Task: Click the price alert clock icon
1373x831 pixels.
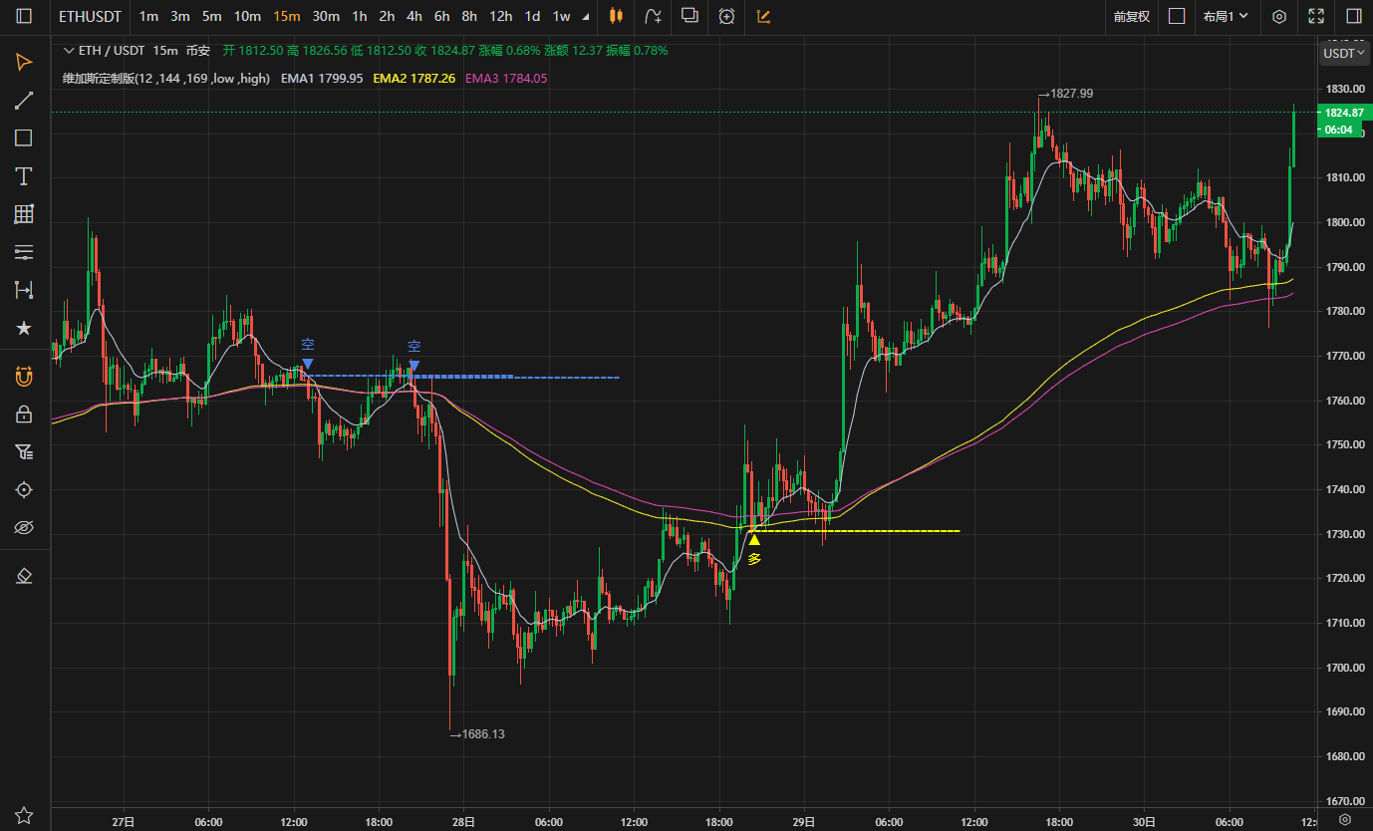Action: point(727,16)
